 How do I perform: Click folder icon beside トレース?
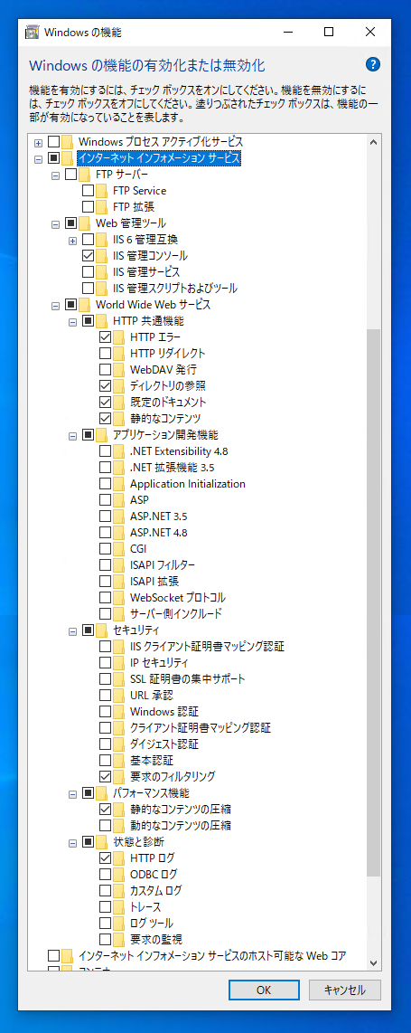click(x=118, y=906)
